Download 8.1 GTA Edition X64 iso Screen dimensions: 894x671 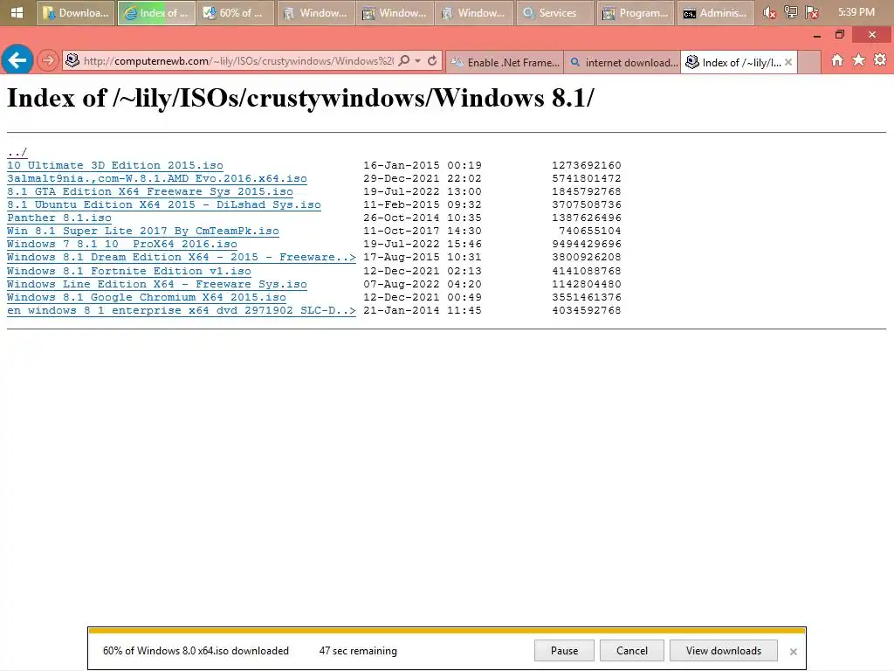coord(150,191)
